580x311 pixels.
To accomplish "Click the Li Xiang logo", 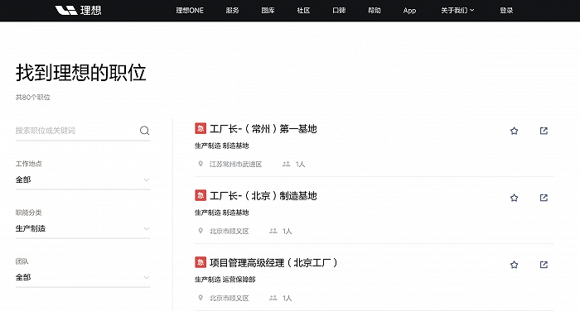I will click(78, 11).
